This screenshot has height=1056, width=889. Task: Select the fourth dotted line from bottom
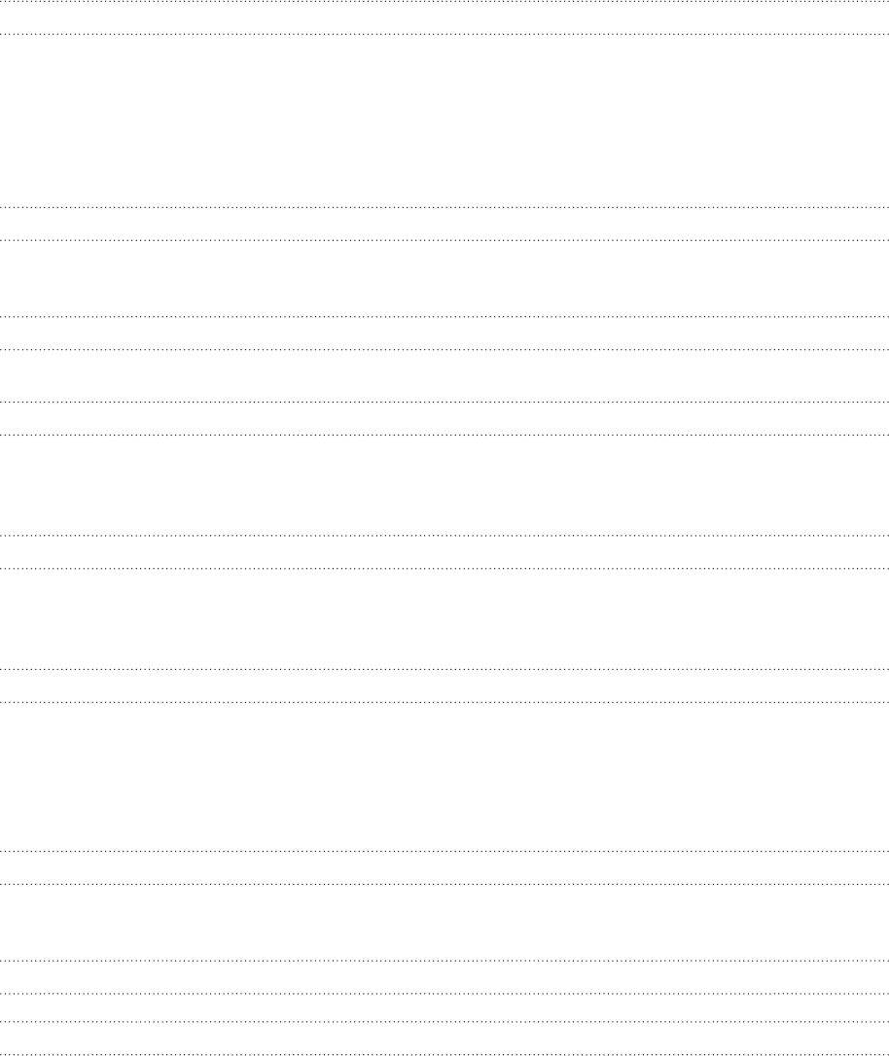(x=444, y=961)
